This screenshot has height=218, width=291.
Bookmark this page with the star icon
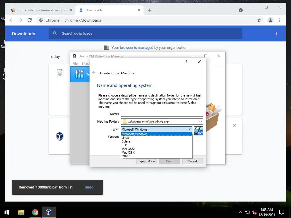pyautogui.click(x=259, y=20)
